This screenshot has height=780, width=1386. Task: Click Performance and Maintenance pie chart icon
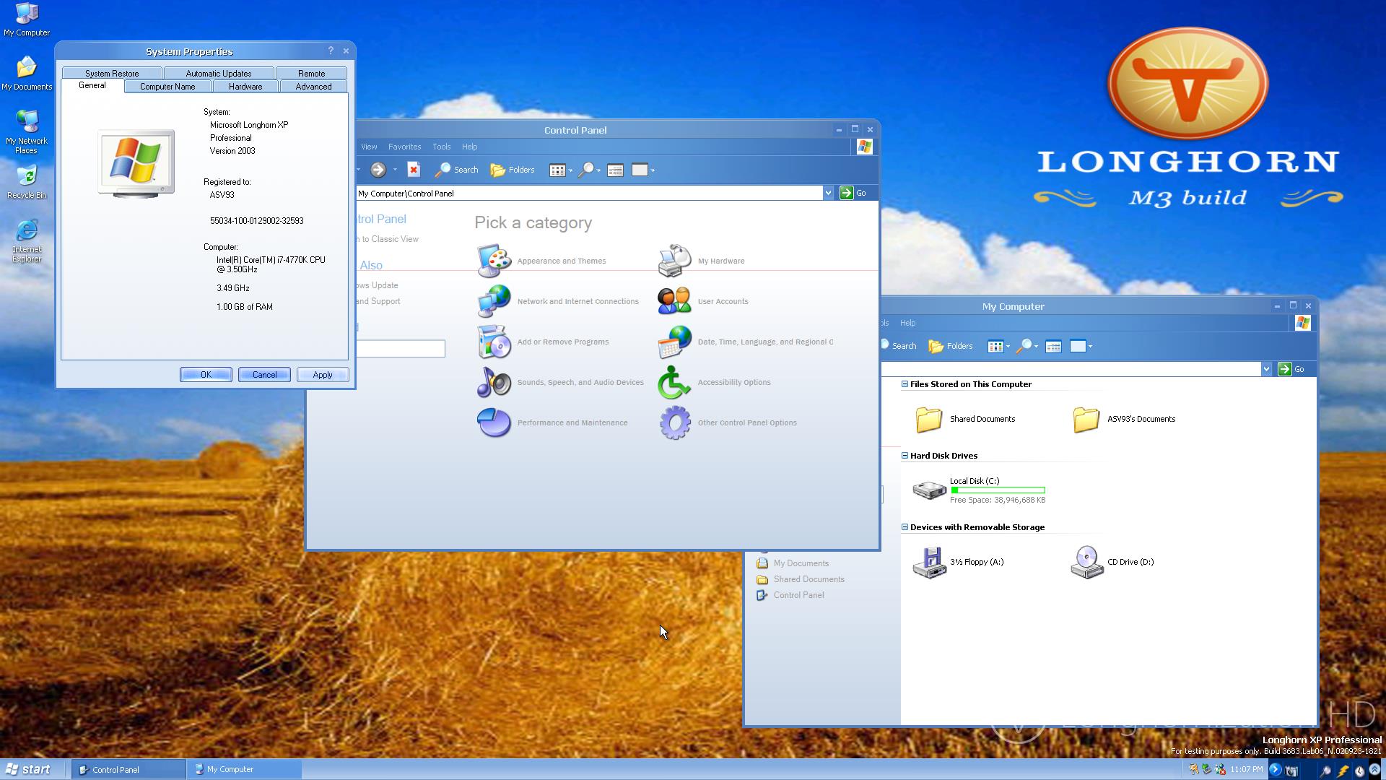point(494,422)
